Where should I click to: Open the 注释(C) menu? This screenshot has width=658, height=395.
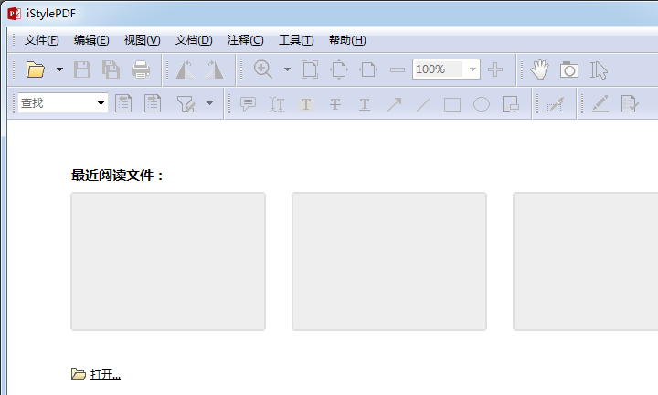(245, 40)
